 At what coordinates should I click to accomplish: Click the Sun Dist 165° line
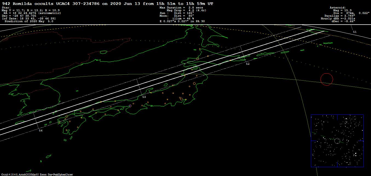click(177, 13)
